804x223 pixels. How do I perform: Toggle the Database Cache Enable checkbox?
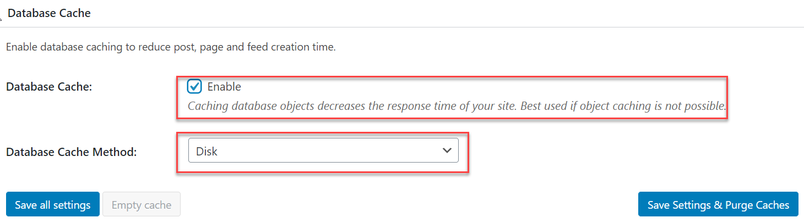(194, 86)
